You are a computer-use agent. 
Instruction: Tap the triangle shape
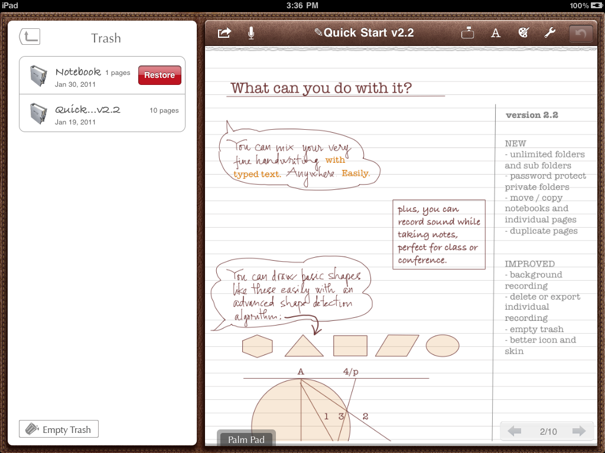click(304, 346)
